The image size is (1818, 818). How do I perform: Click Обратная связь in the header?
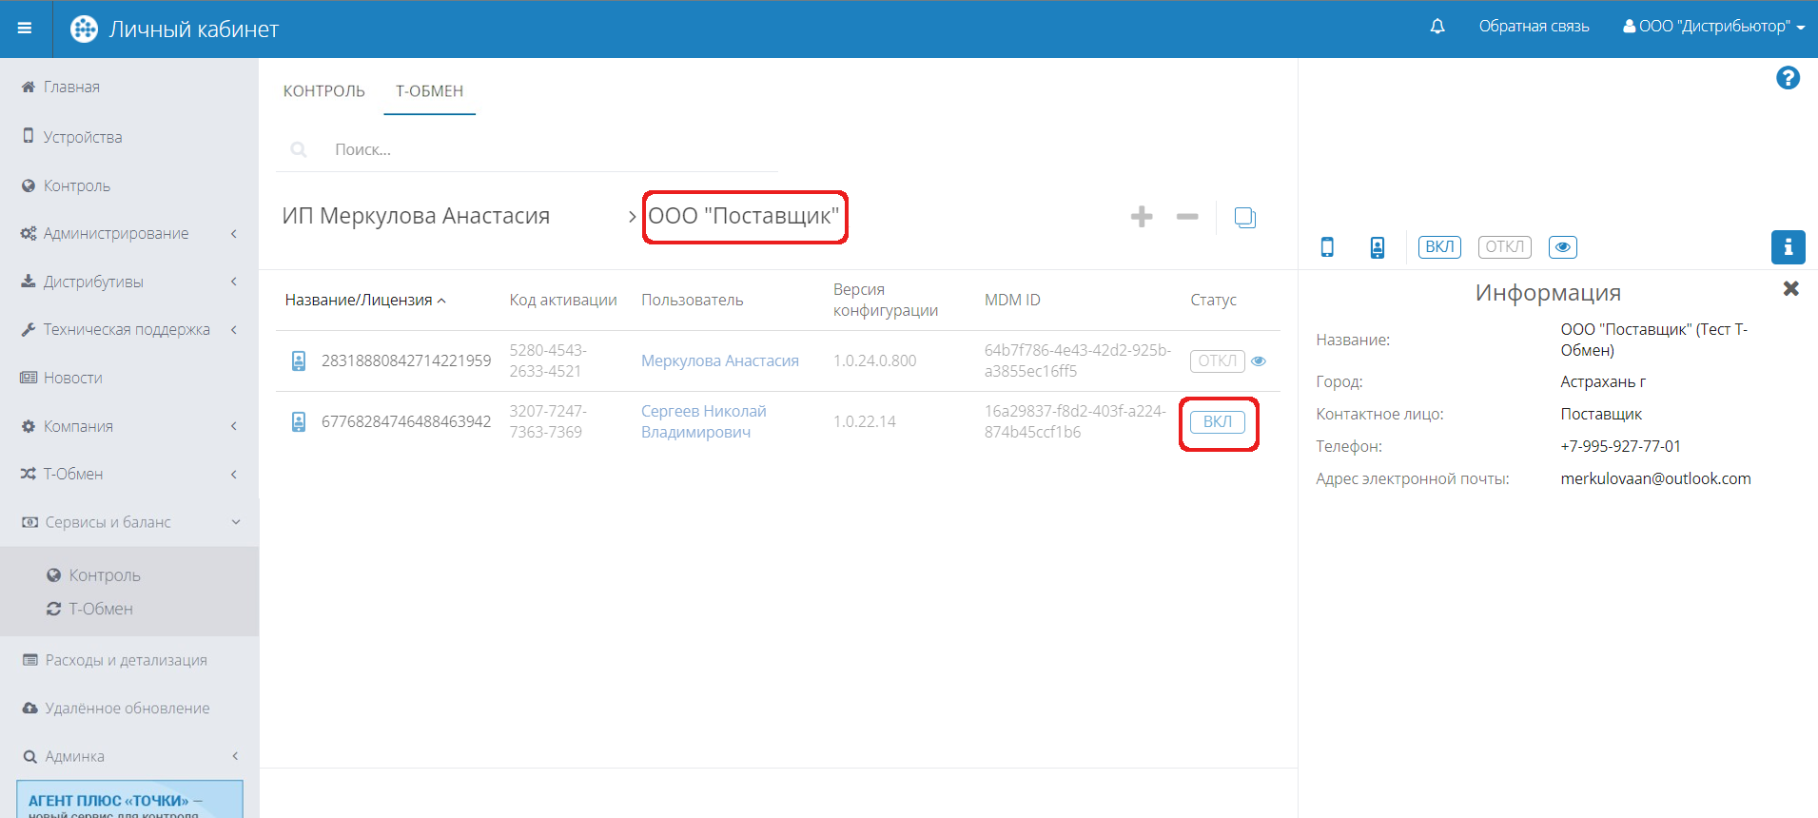[1533, 27]
